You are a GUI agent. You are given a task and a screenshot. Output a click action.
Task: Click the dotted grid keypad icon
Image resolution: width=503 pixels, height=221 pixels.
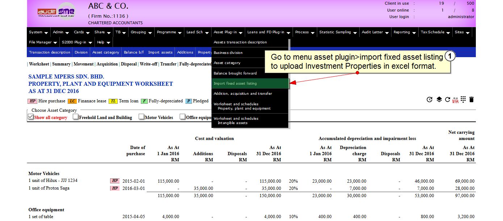[463, 99]
